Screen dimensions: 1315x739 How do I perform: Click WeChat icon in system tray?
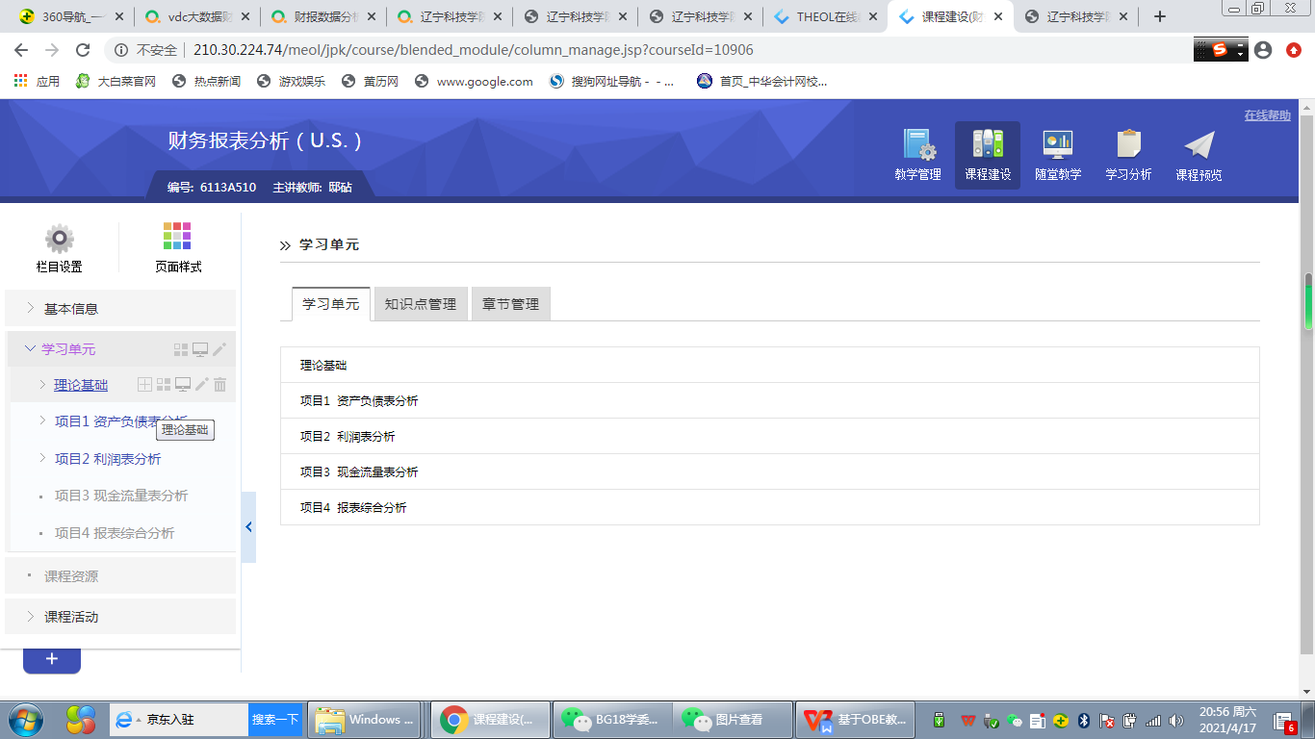pos(1014,720)
